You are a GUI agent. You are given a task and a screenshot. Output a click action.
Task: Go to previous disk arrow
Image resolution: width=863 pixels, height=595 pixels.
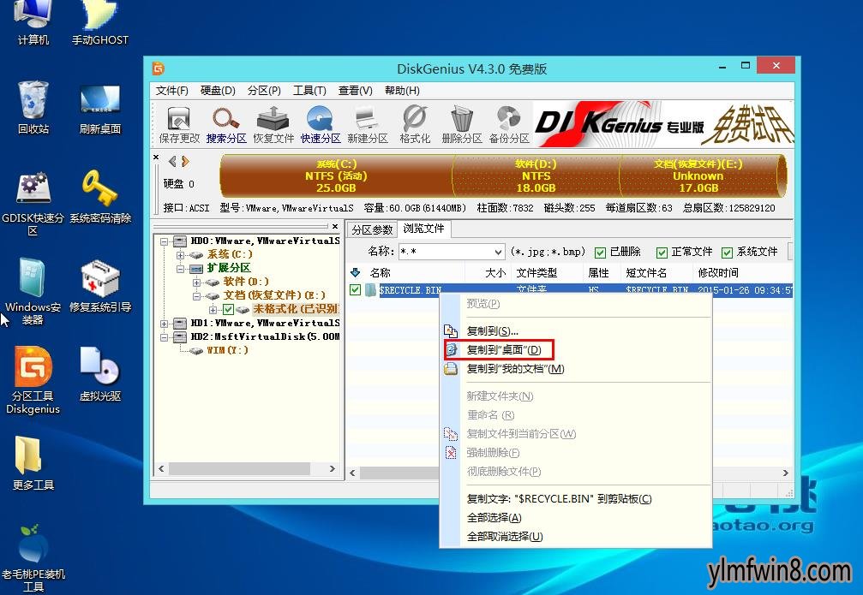pos(172,161)
